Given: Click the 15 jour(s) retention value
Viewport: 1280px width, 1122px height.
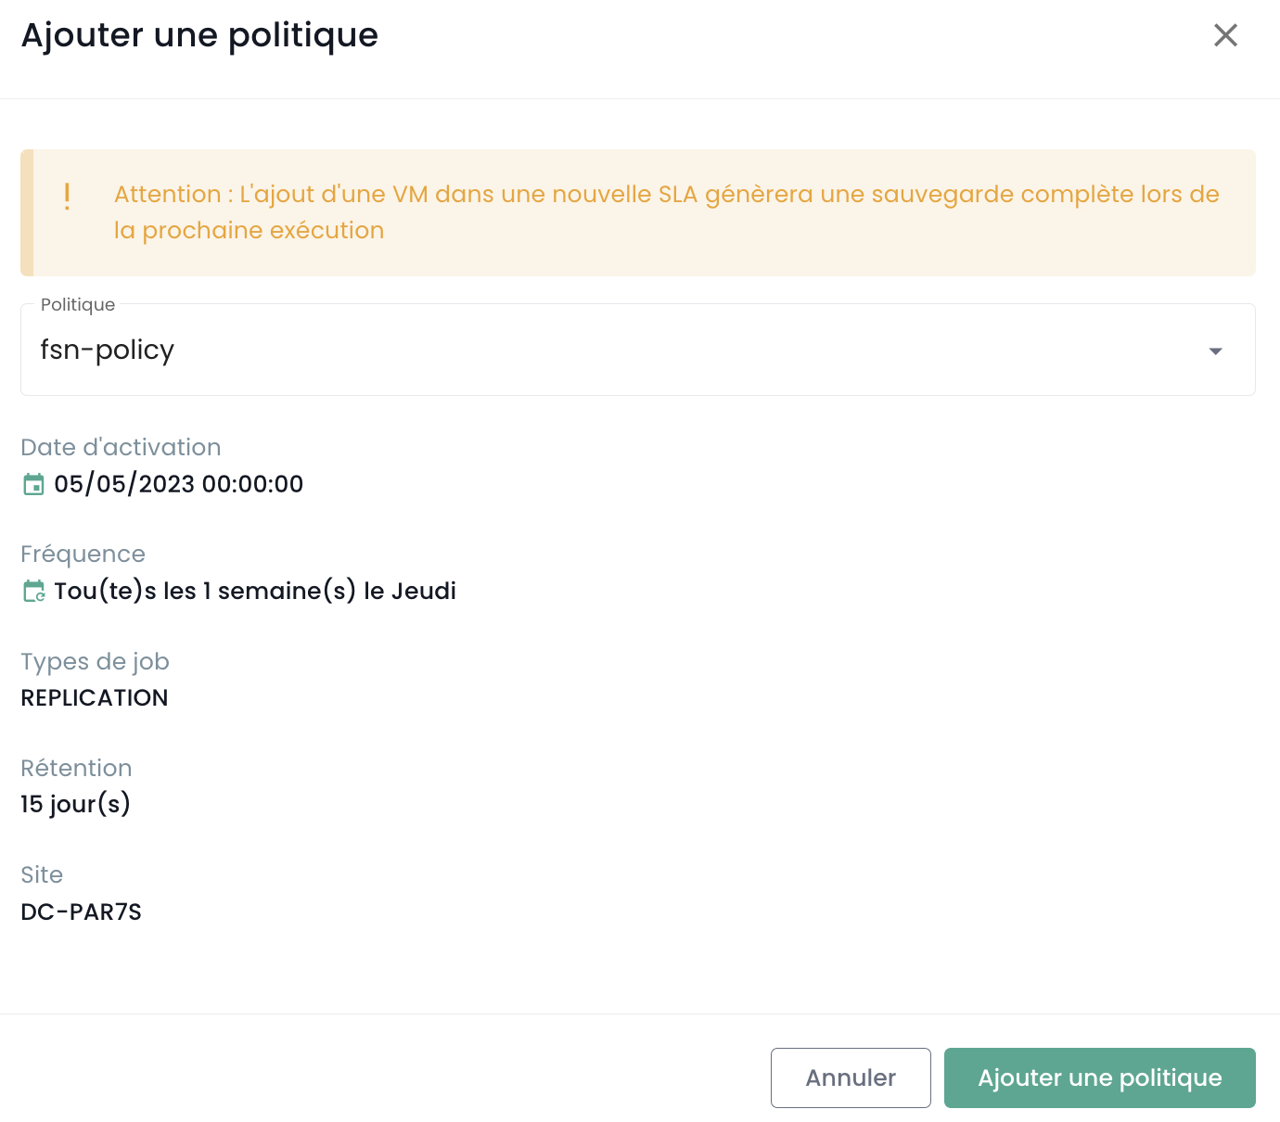Looking at the screenshot, I should [x=75, y=804].
